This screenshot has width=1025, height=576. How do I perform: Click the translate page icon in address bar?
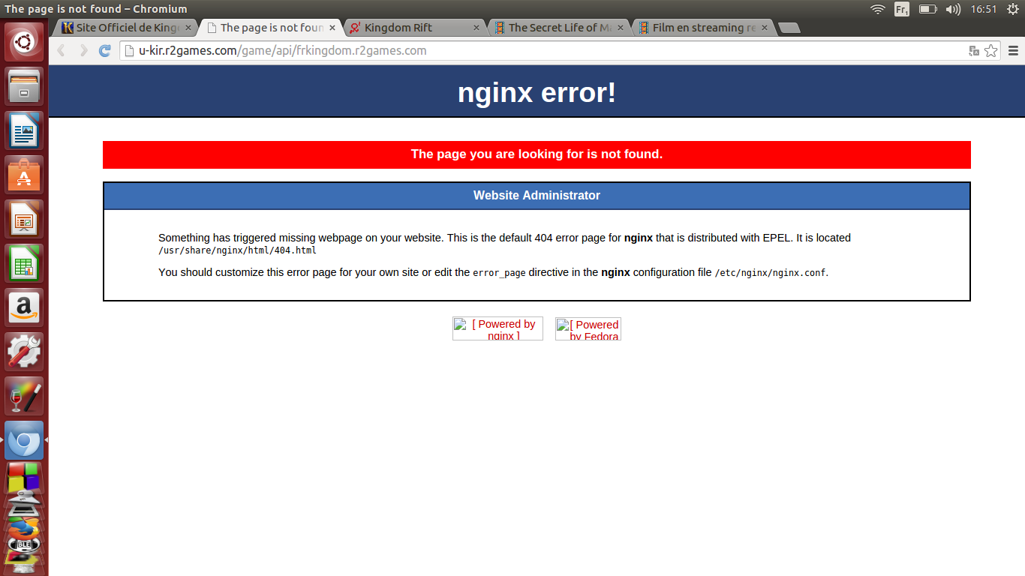[x=974, y=51]
